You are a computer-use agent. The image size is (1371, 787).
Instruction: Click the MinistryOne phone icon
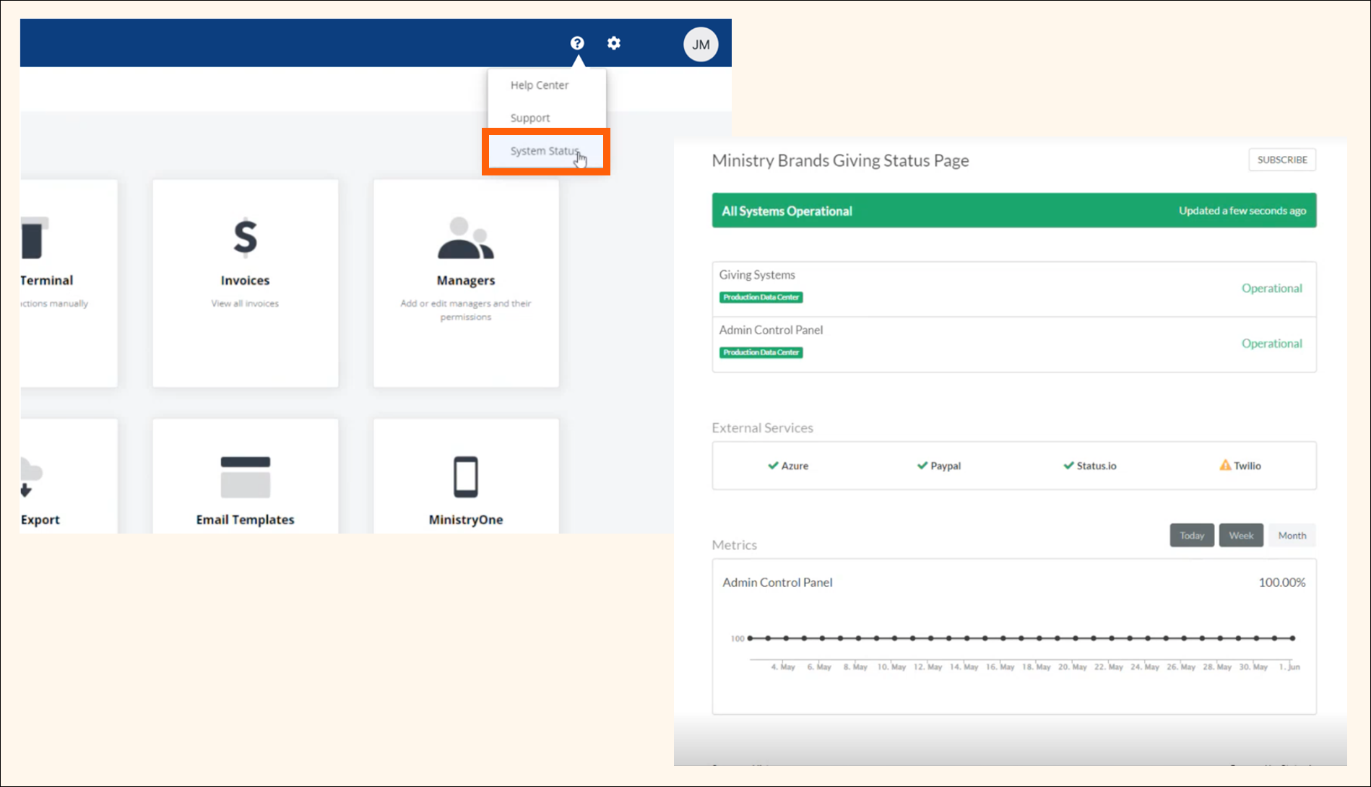click(465, 477)
